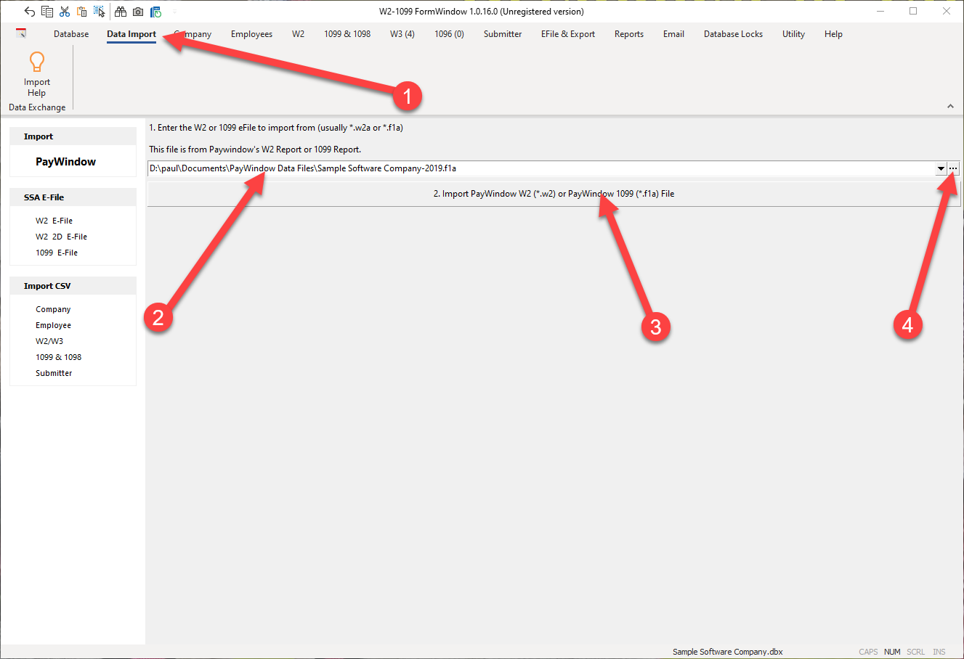Switch to the Employees tab
Image resolution: width=964 pixels, height=659 pixels.
(251, 34)
